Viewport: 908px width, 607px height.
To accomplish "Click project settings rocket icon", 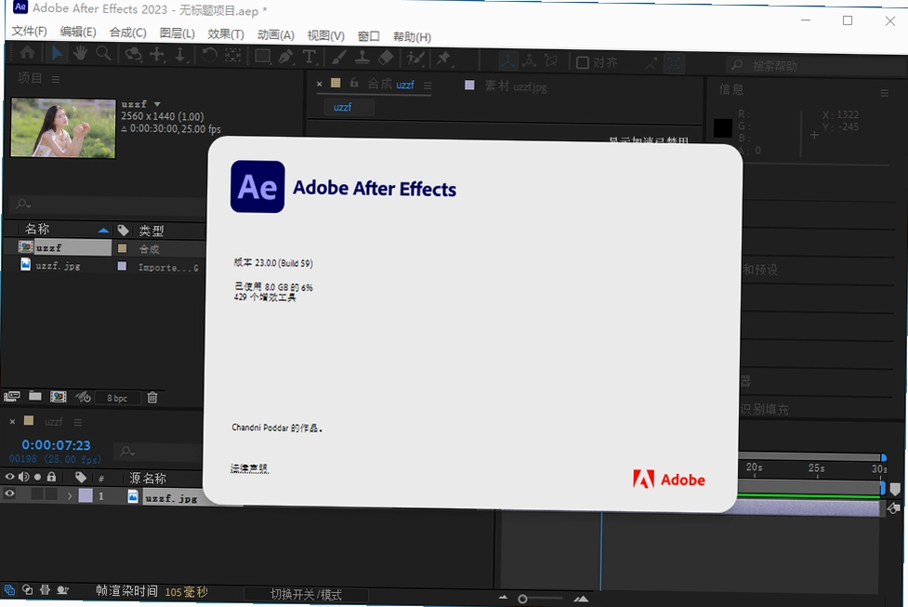I will [x=83, y=397].
